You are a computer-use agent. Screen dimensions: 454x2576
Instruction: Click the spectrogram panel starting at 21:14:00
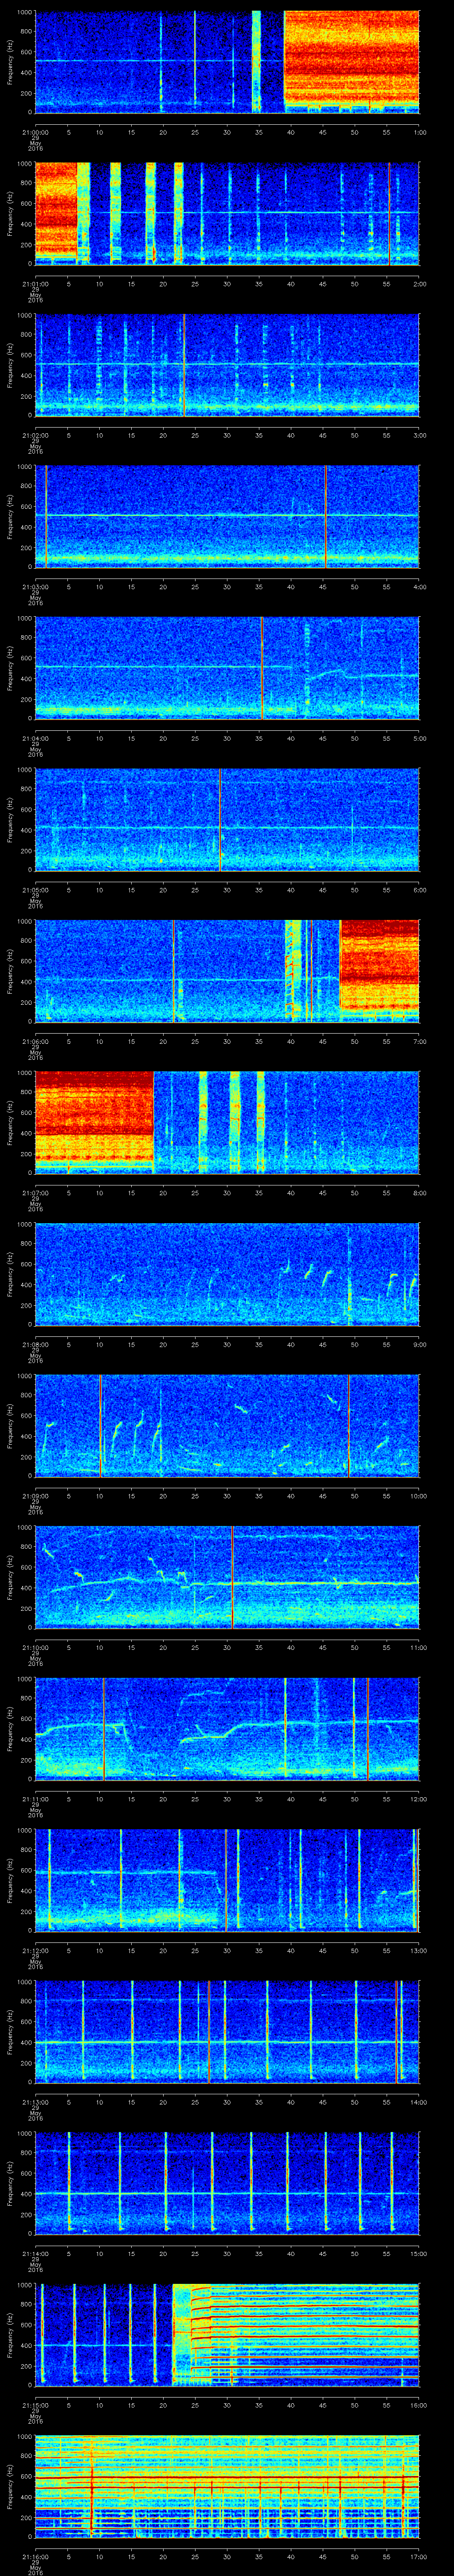[x=227, y=2183]
